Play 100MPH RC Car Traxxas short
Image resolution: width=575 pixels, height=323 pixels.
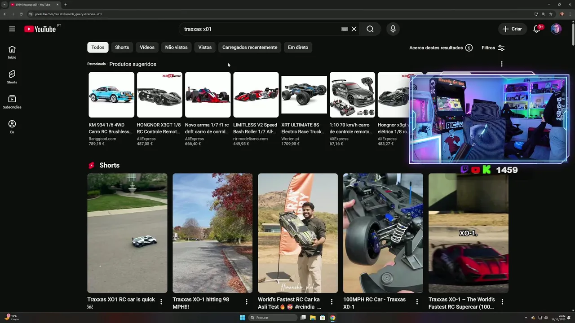click(x=383, y=233)
